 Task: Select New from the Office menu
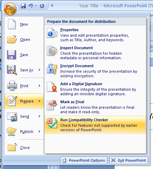(x=24, y=24)
